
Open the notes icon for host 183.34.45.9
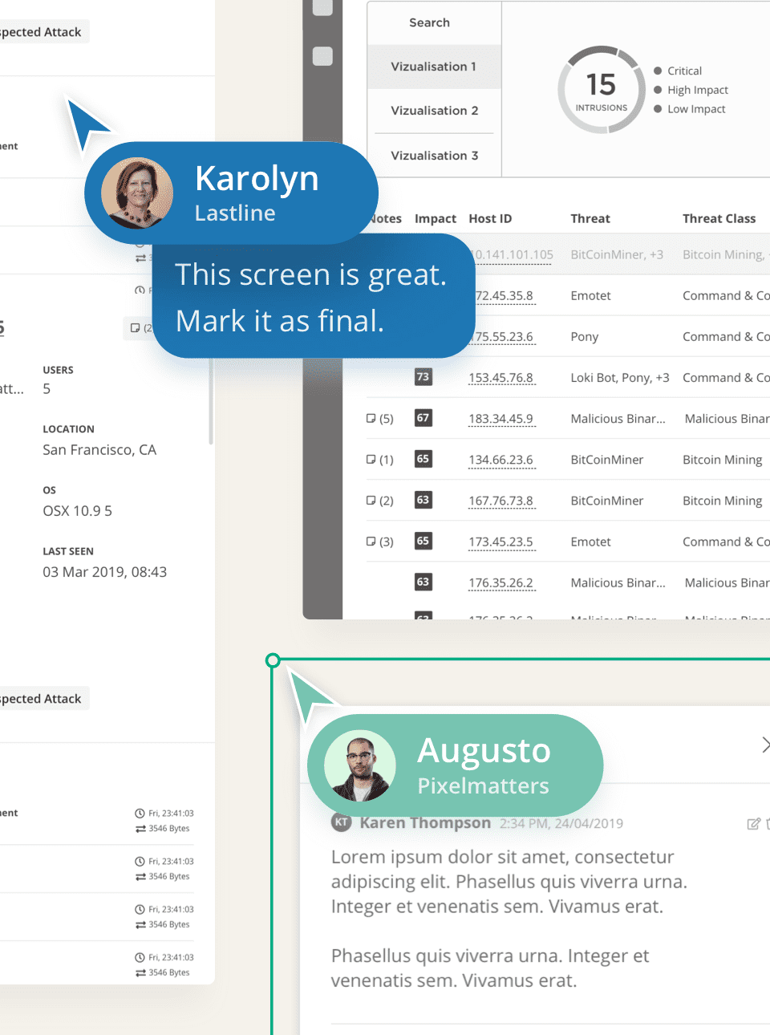point(371,418)
